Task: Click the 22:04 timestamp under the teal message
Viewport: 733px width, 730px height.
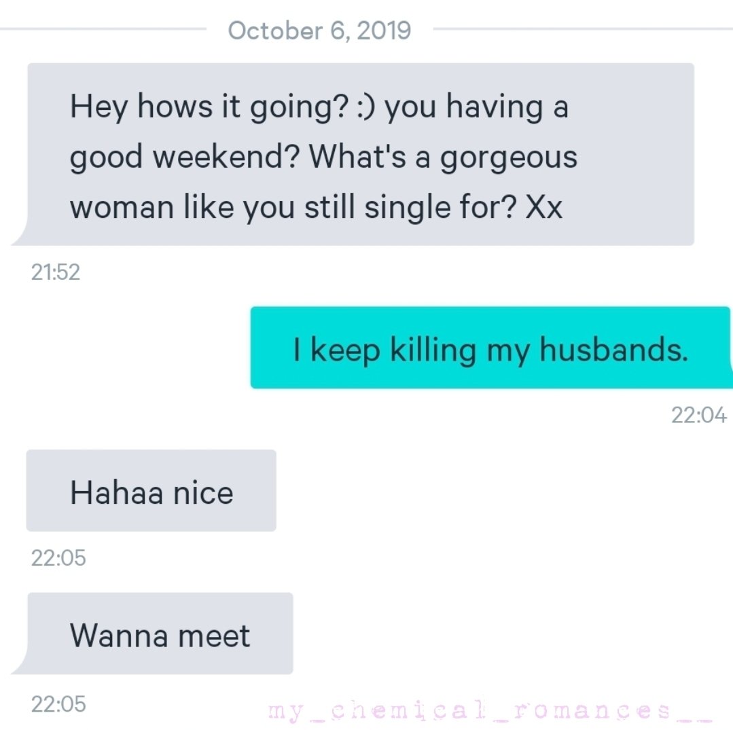Action: pyautogui.click(x=699, y=415)
